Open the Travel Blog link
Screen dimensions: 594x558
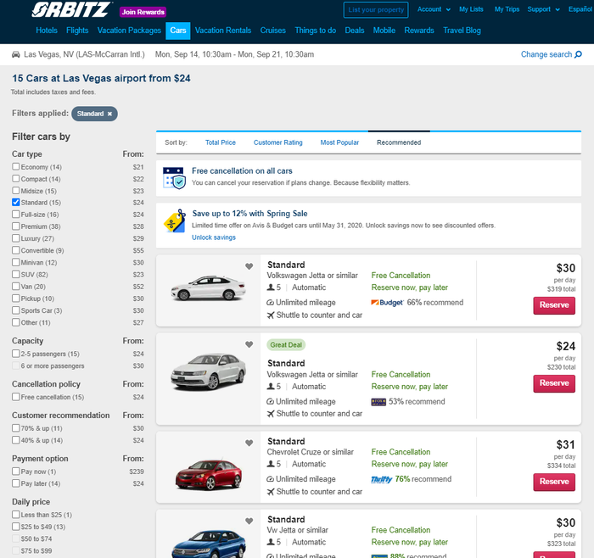click(462, 31)
